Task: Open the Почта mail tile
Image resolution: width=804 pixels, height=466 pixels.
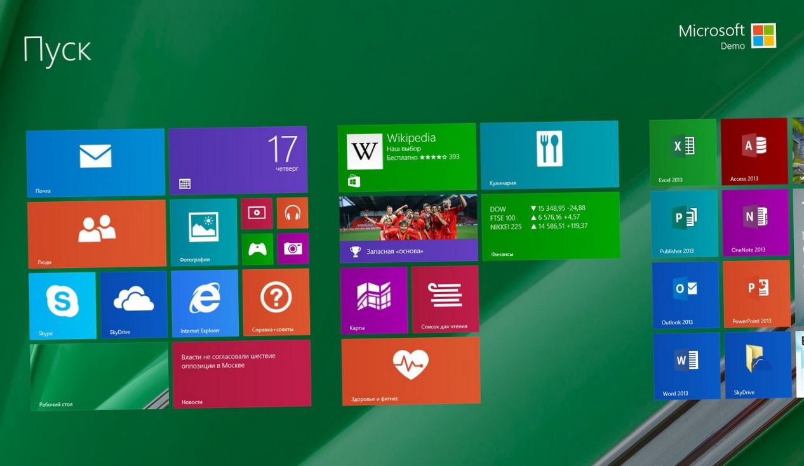Action: pos(95,163)
